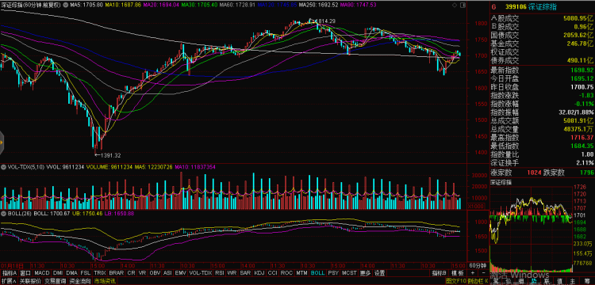Select the MTM indicator tab

tap(301, 273)
